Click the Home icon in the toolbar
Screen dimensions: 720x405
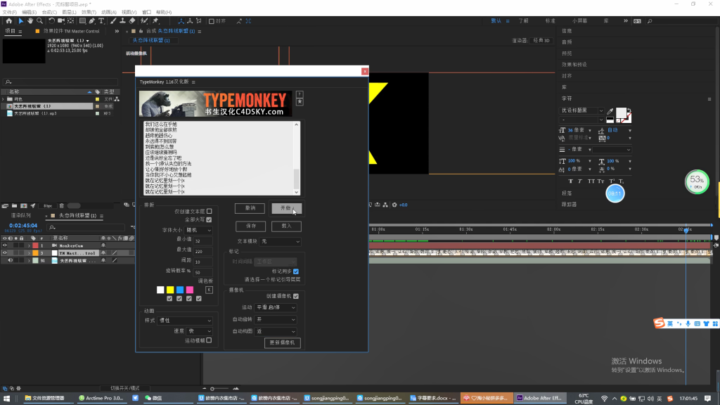pos(8,21)
